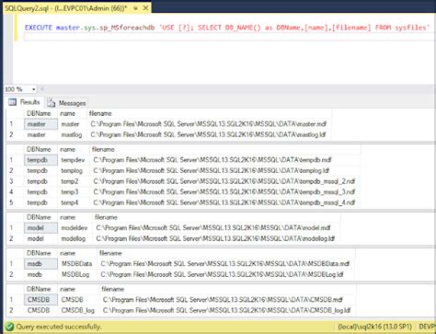Close the SQLQuery2.sql query tab
Viewport: 436px width, 334px height.
coord(145,8)
